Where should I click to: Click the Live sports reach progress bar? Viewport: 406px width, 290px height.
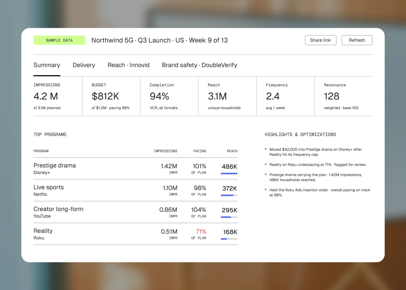pyautogui.click(x=229, y=195)
